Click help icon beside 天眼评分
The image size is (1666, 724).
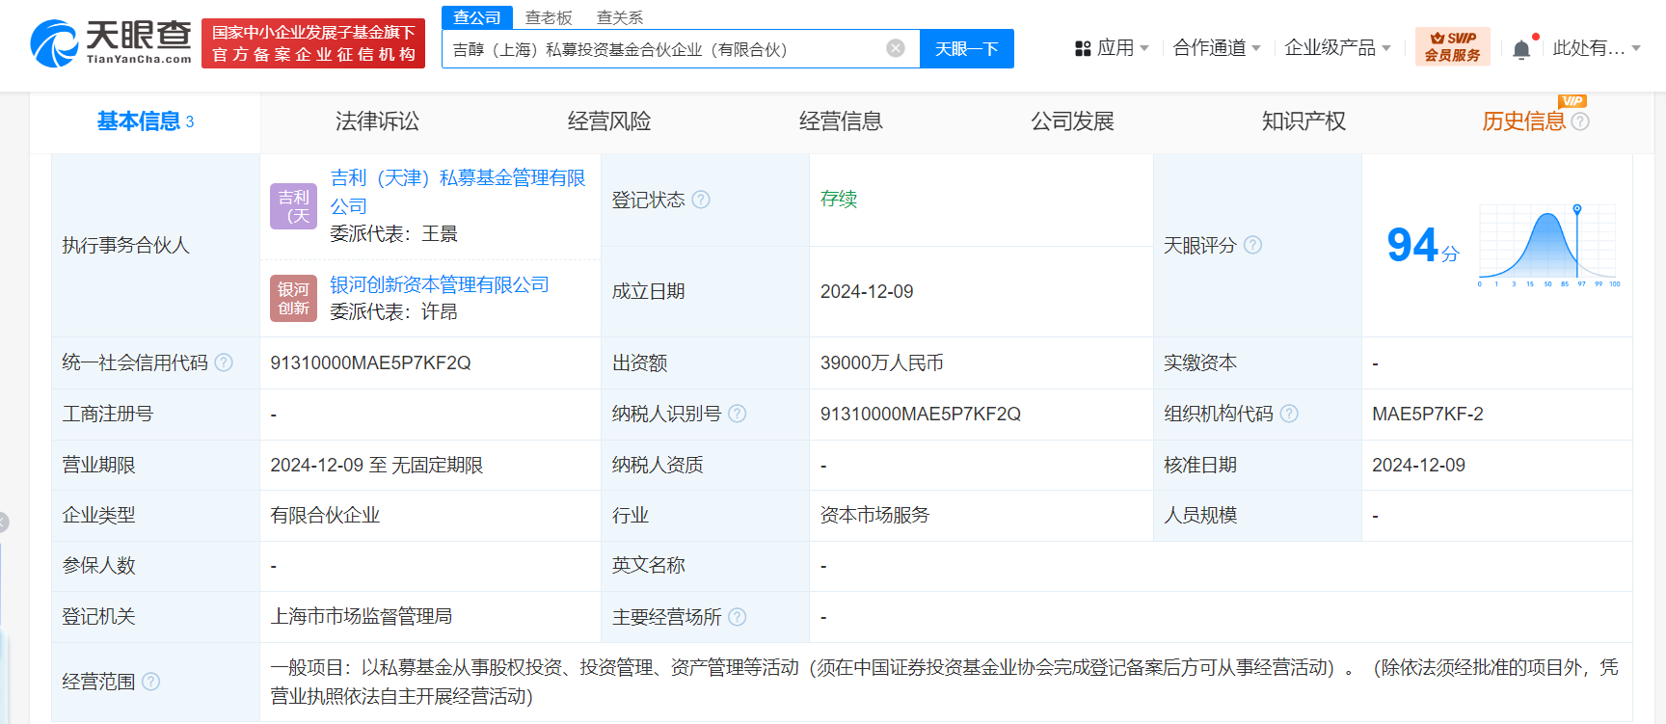[x=1252, y=245]
